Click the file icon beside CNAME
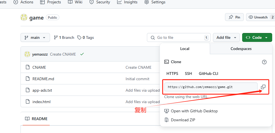Screen dimensions: 275x133 [28, 67]
